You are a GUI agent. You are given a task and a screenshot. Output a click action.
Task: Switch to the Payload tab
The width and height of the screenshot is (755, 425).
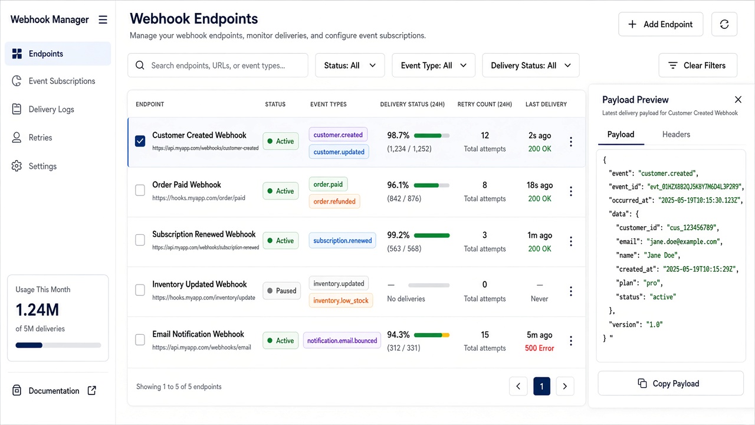click(621, 135)
